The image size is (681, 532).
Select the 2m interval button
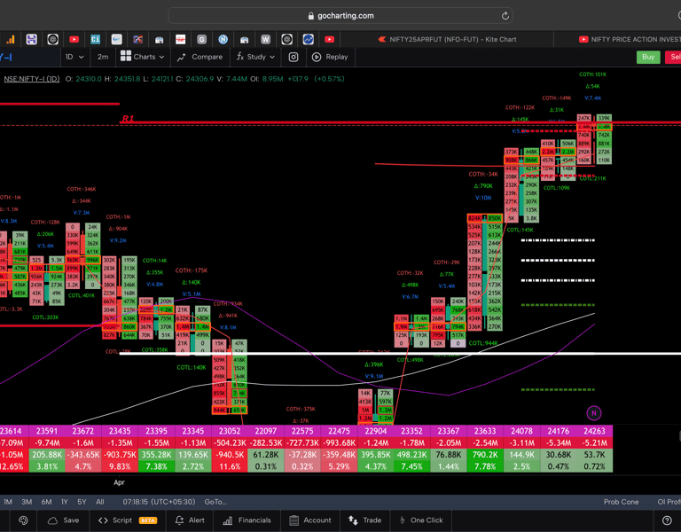click(103, 57)
